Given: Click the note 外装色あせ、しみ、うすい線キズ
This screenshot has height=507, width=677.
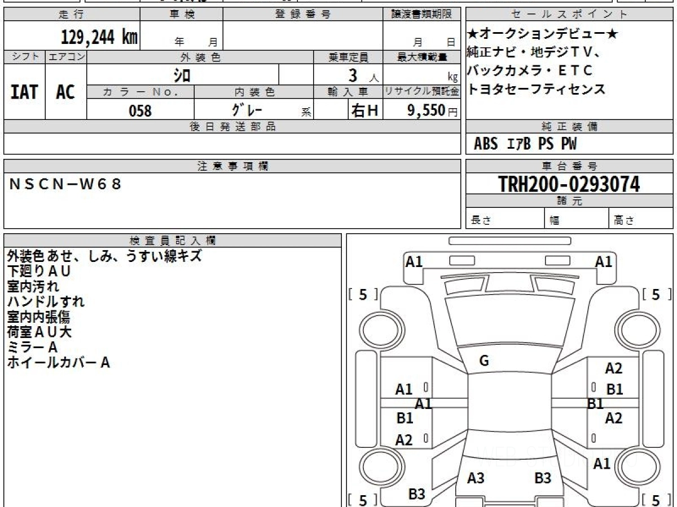Looking at the screenshot, I should 104,256.
